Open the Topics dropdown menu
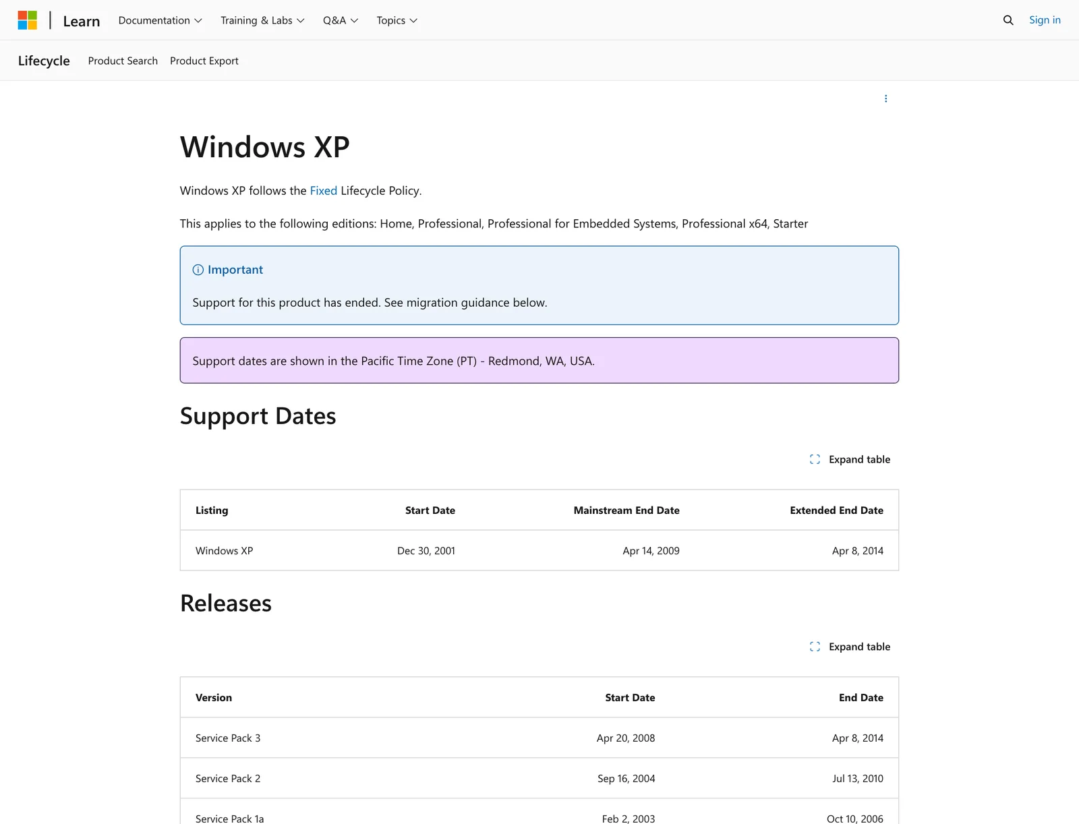The width and height of the screenshot is (1079, 824). tap(397, 20)
